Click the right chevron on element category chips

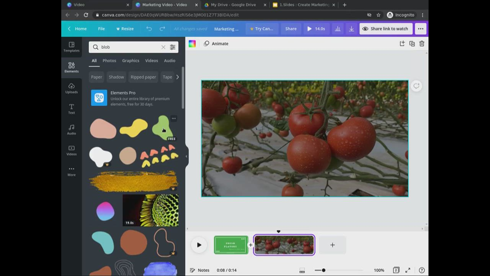[177, 77]
